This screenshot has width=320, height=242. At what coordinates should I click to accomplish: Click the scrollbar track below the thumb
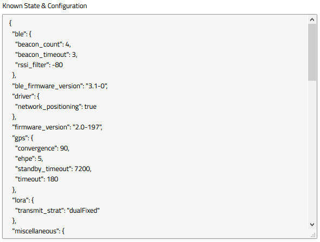[312, 151]
